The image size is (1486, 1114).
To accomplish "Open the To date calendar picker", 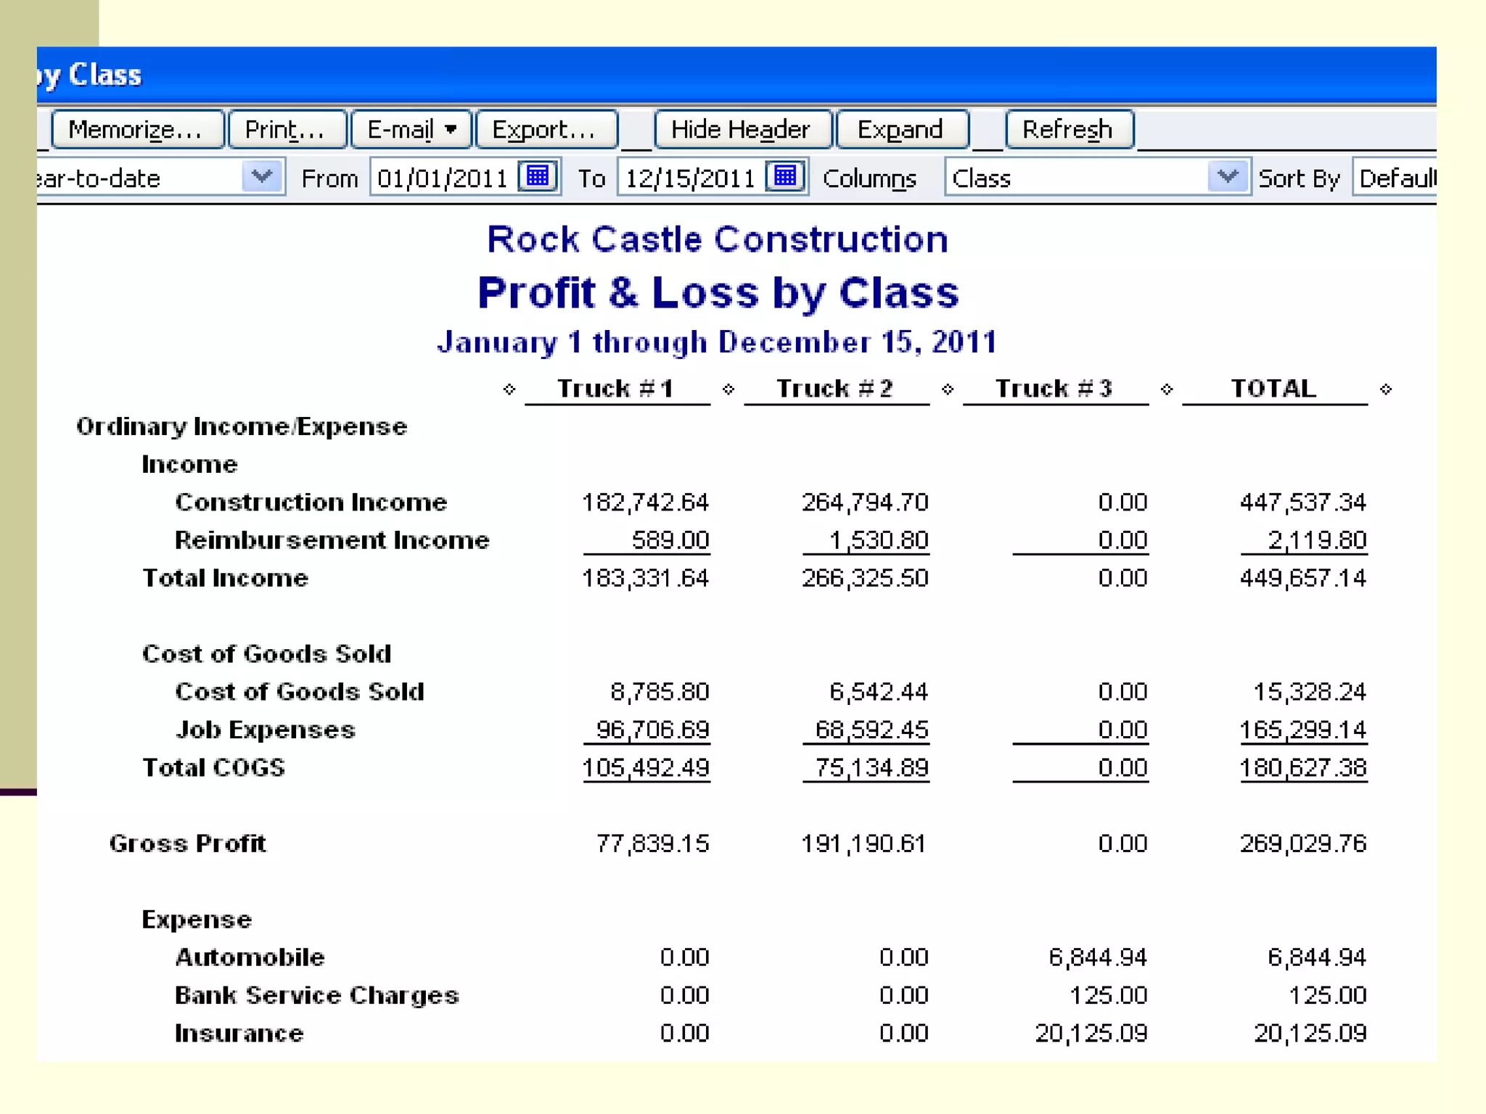I will [786, 176].
